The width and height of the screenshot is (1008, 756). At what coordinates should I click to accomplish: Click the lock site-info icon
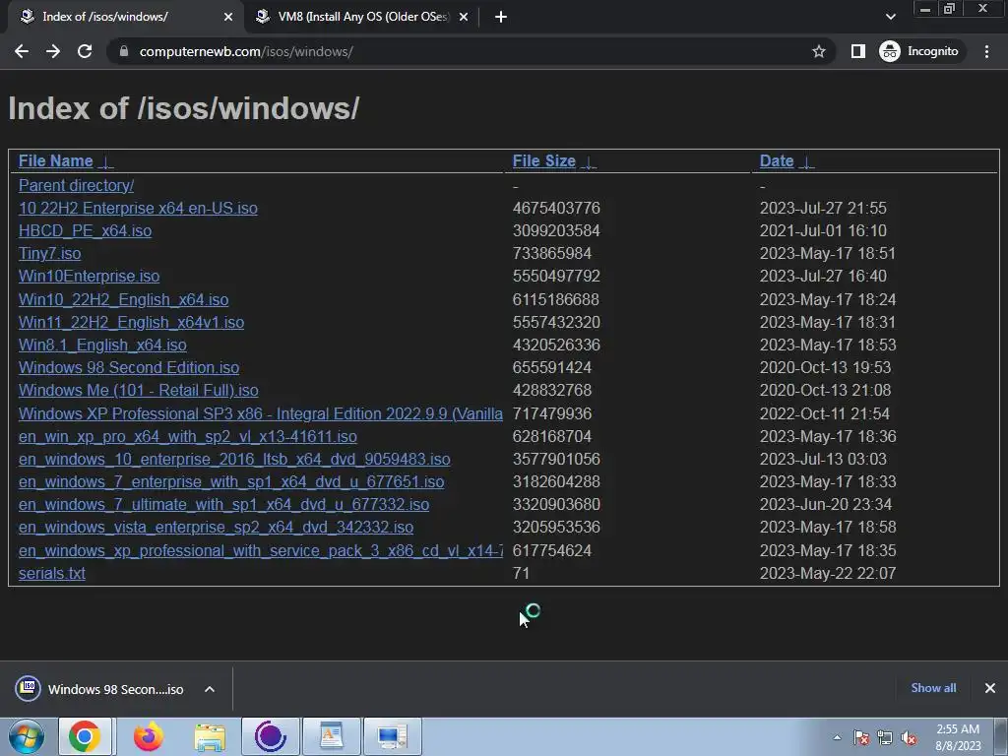[124, 51]
